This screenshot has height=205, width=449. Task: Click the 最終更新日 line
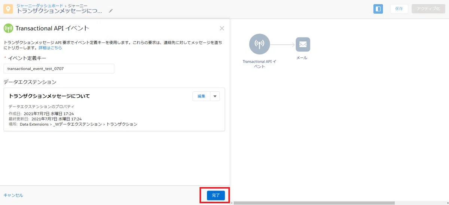click(x=45, y=119)
